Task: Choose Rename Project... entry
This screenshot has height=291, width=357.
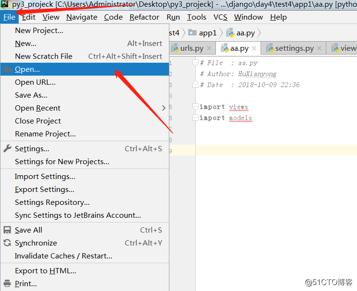Action: click(x=85, y=134)
